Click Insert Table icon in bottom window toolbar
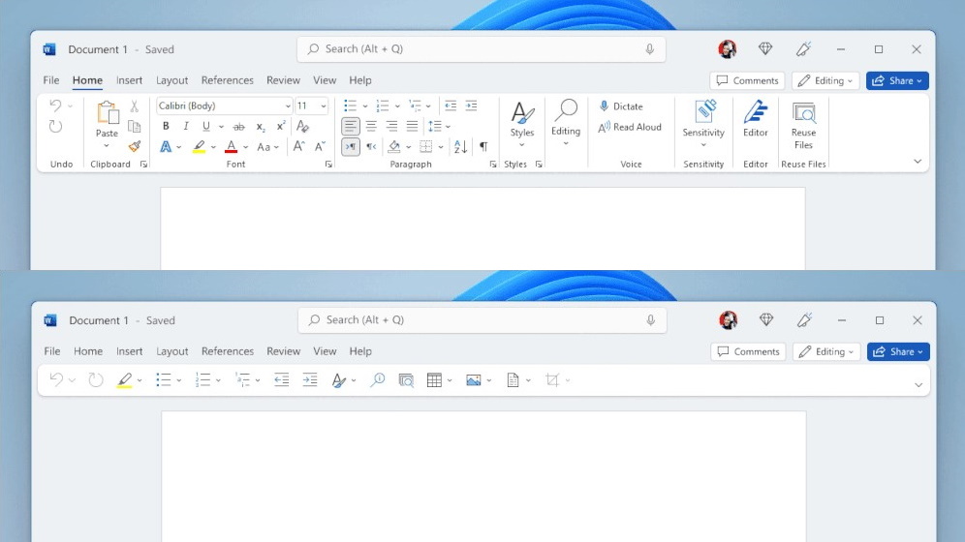The image size is (965, 542). point(434,380)
